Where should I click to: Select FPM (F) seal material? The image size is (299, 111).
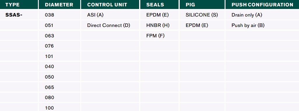155,36
